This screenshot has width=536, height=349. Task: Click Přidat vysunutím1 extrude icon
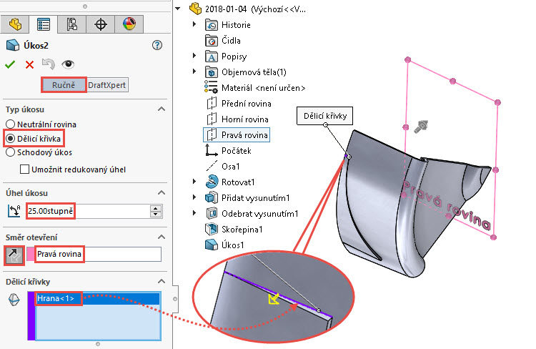click(x=212, y=197)
